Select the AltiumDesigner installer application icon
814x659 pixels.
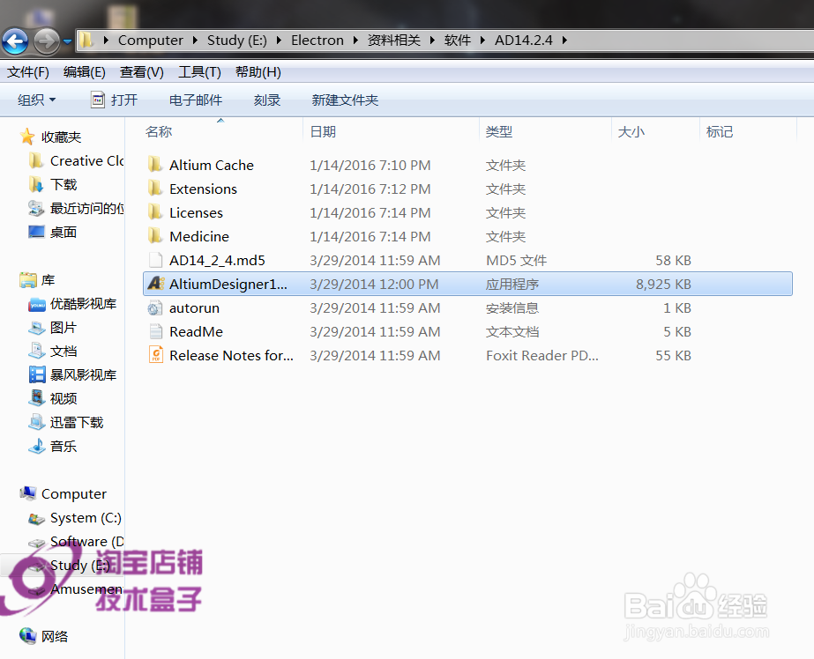156,284
